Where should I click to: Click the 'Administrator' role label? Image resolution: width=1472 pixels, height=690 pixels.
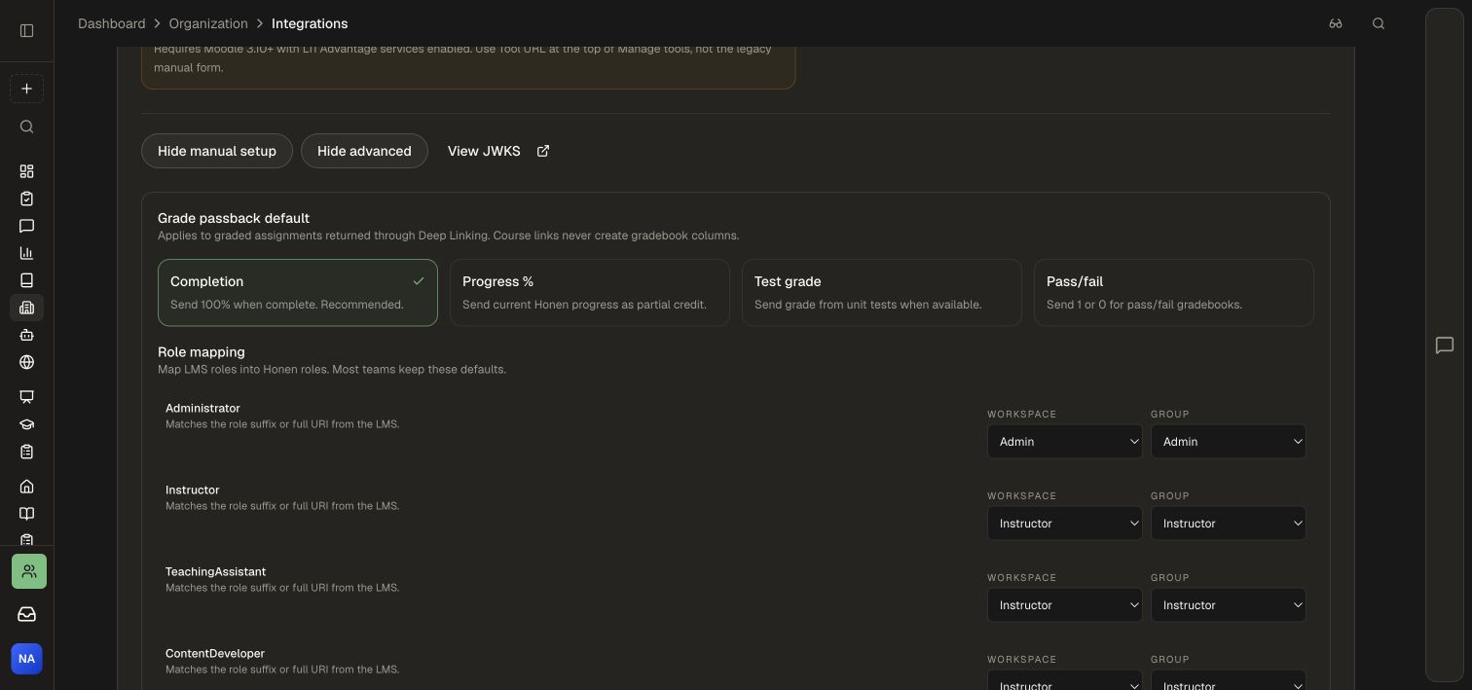pos(202,408)
